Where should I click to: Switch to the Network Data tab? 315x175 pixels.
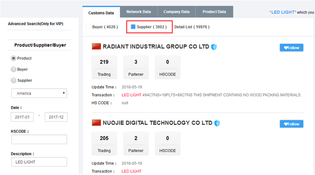coord(139,12)
